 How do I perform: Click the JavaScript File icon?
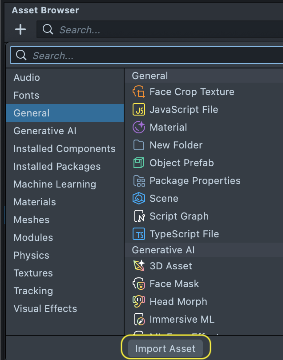pos(139,110)
